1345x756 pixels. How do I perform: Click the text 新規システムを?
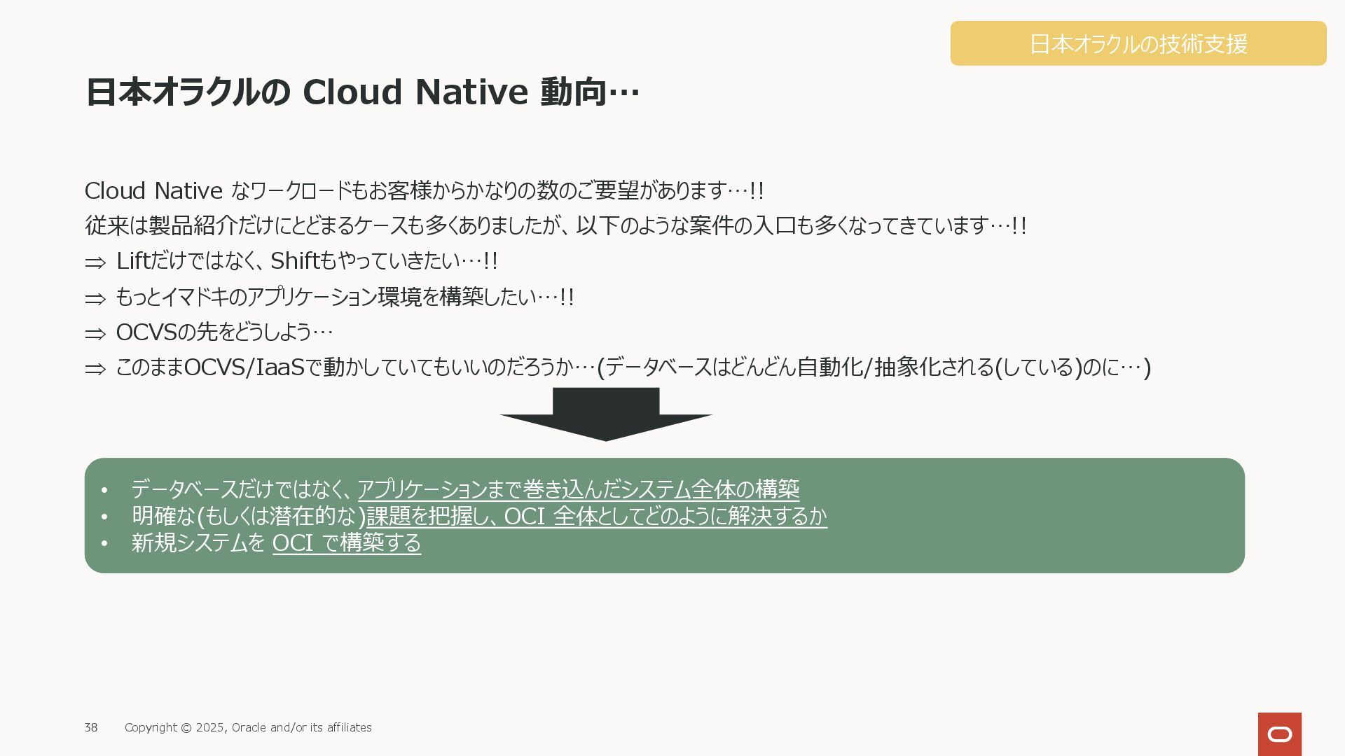(x=198, y=542)
